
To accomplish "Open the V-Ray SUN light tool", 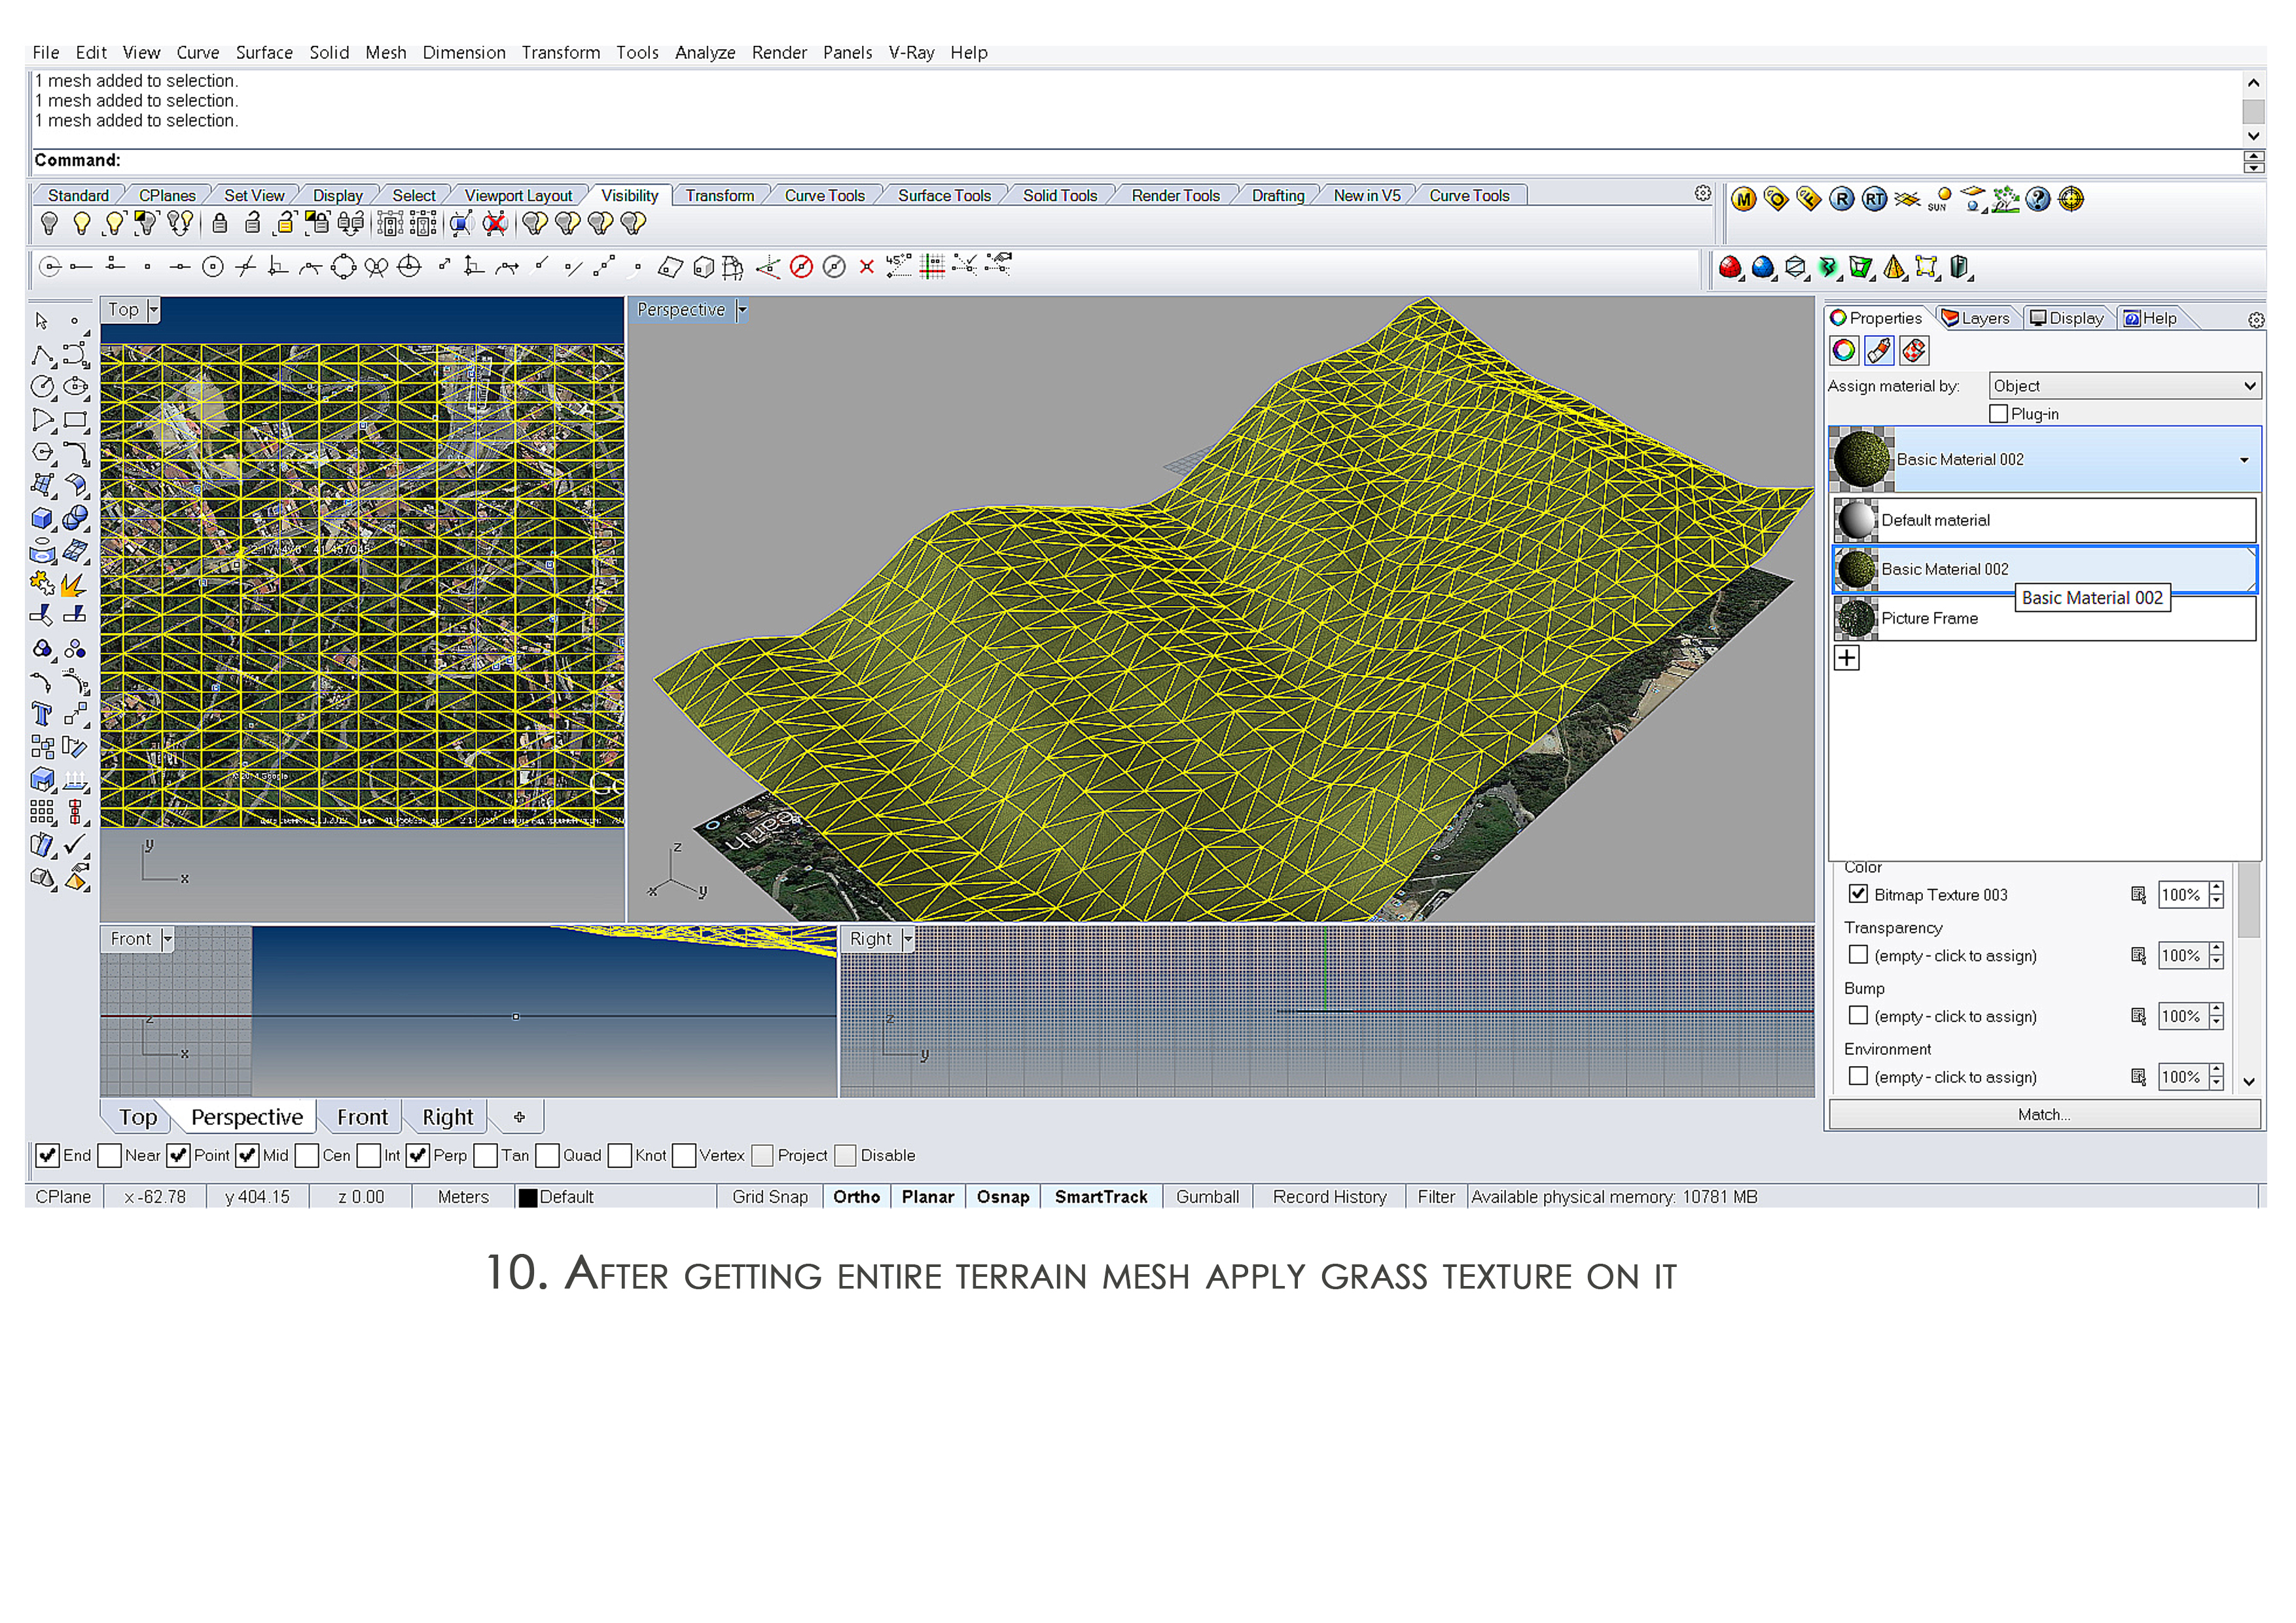I will coord(1940,199).
